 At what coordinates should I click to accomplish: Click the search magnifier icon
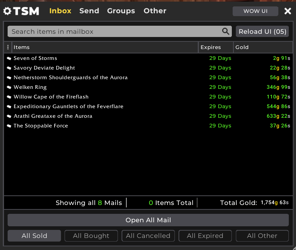click(225, 31)
